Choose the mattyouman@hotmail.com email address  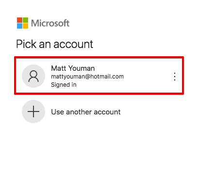tap(87, 77)
